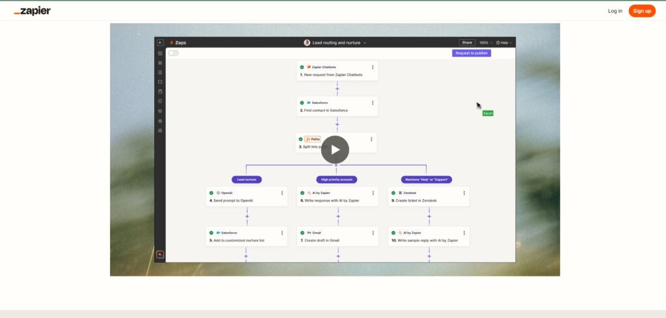
Task: Select Mentions "Help" or "Support" path label
Action: pos(427,179)
